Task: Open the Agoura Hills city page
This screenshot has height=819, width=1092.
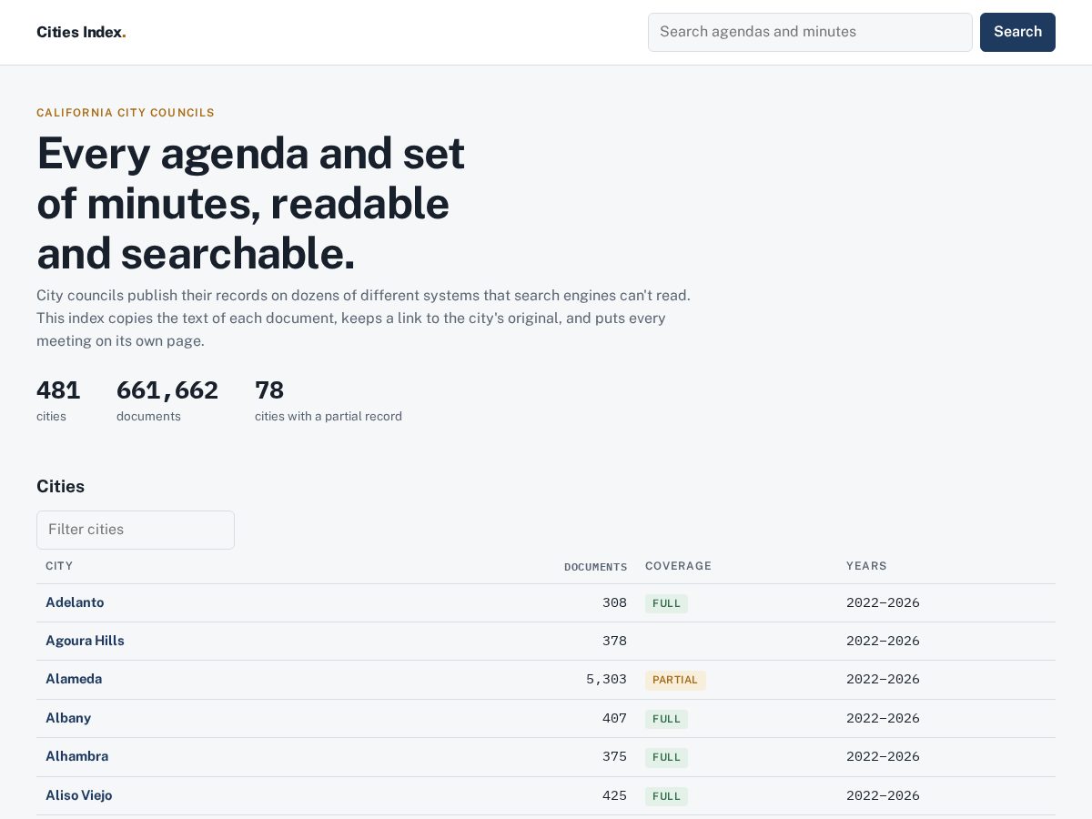Action: (85, 641)
